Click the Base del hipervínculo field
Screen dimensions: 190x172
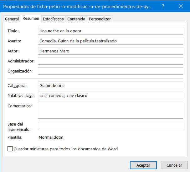[110, 126]
